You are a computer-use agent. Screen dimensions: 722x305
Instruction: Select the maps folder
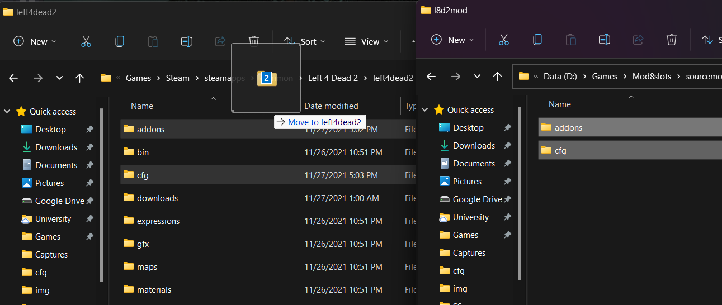point(147,267)
